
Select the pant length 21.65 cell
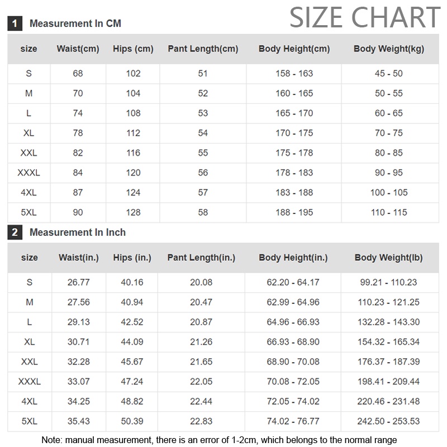point(201,362)
